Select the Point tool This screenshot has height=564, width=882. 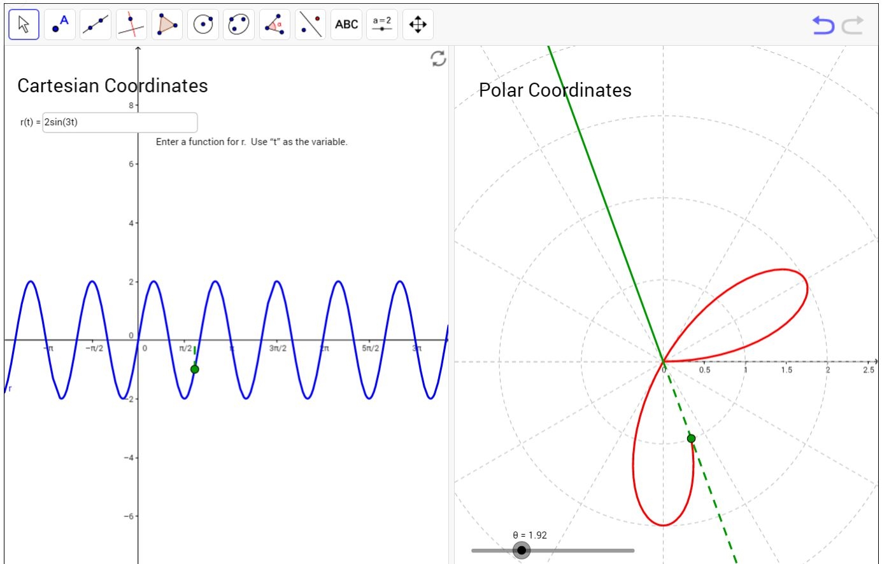click(59, 24)
